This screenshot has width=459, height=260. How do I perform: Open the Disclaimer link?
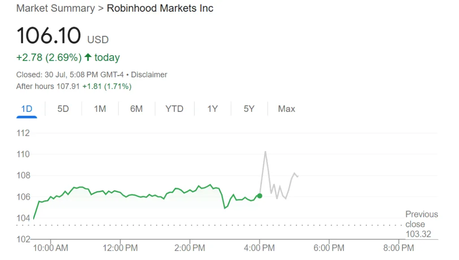click(149, 75)
